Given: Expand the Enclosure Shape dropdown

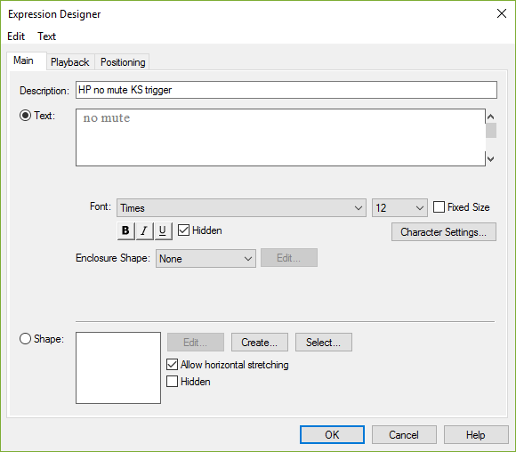Looking at the screenshot, I should [x=206, y=258].
